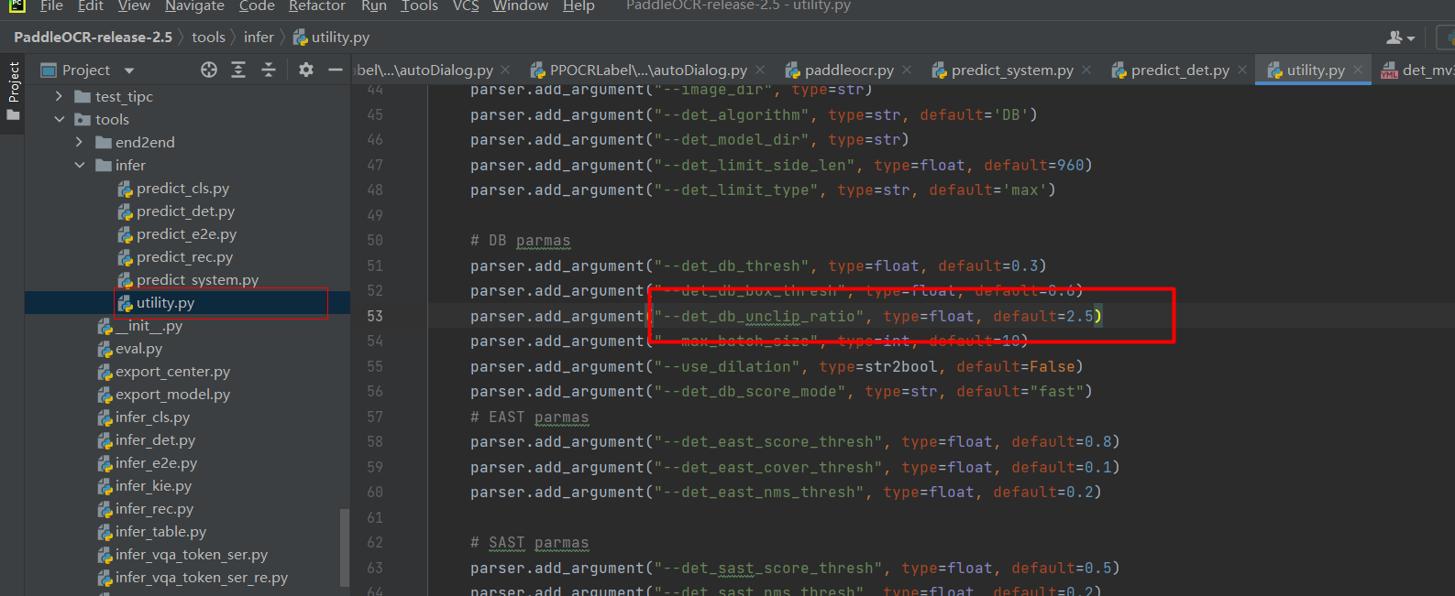Click the PyCharm application logo icon
This screenshot has height=596, width=1455.
pos(17,5)
